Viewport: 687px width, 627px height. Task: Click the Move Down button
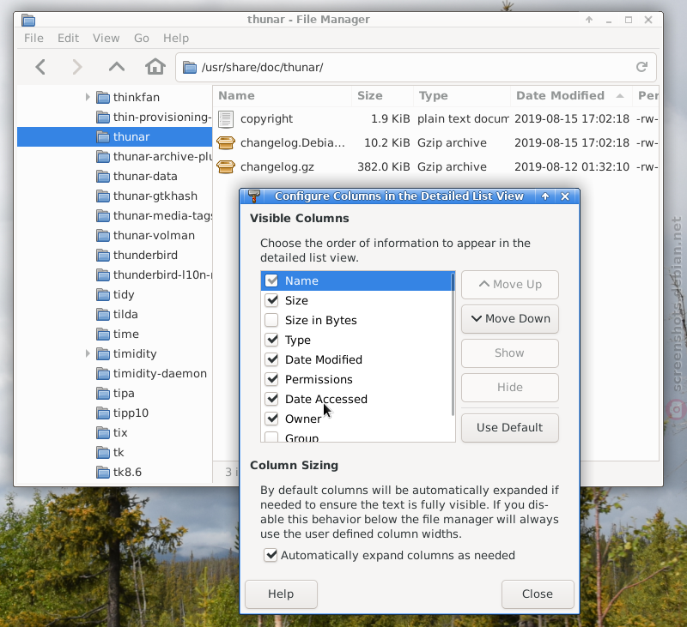coord(510,318)
